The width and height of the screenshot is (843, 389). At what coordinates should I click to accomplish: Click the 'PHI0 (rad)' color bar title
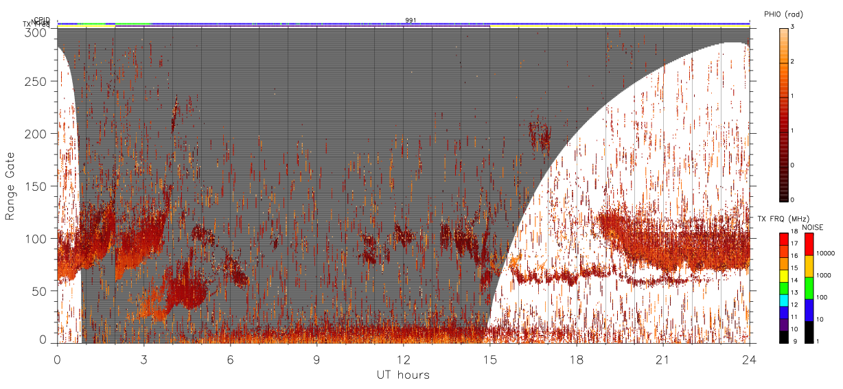coord(783,14)
